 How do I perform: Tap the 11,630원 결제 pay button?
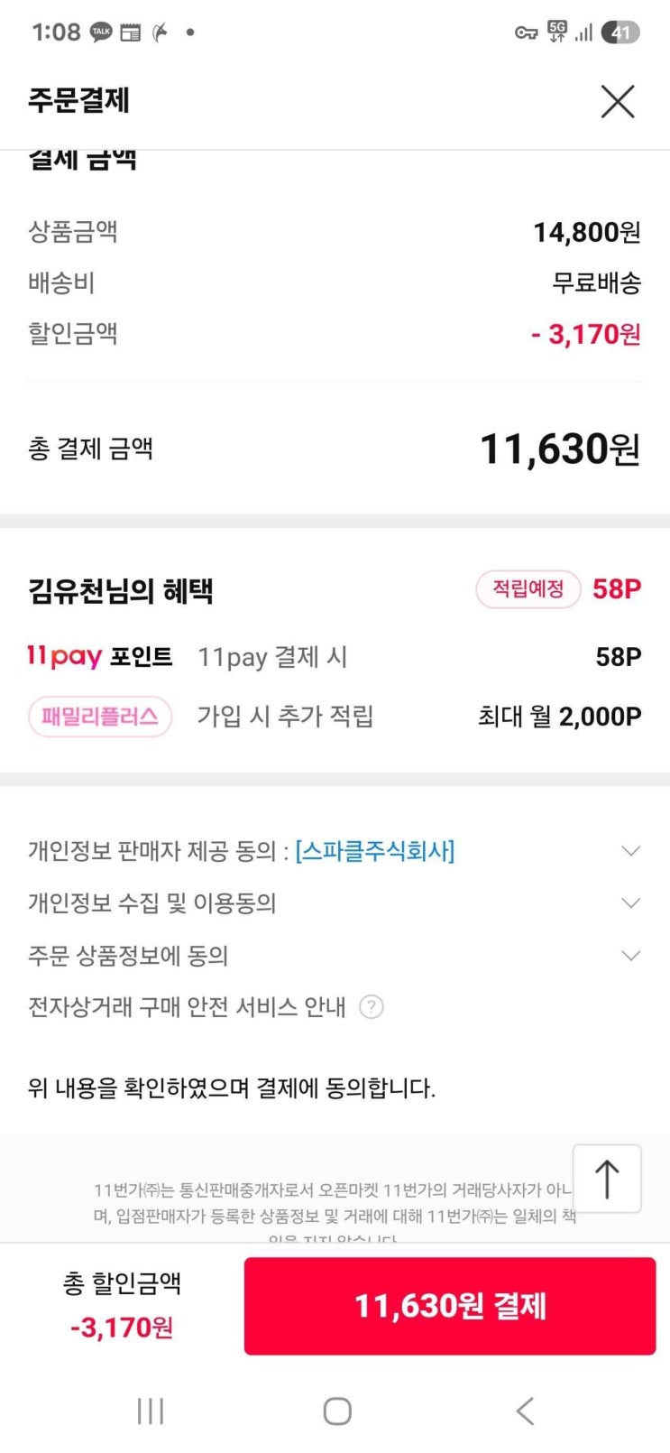pyautogui.click(x=449, y=1306)
